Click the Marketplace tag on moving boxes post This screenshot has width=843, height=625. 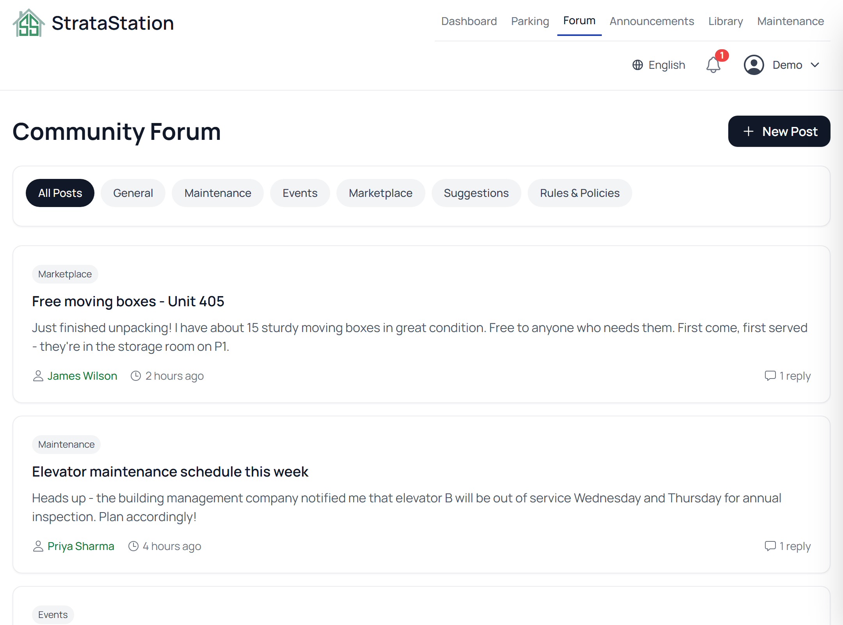click(x=65, y=274)
